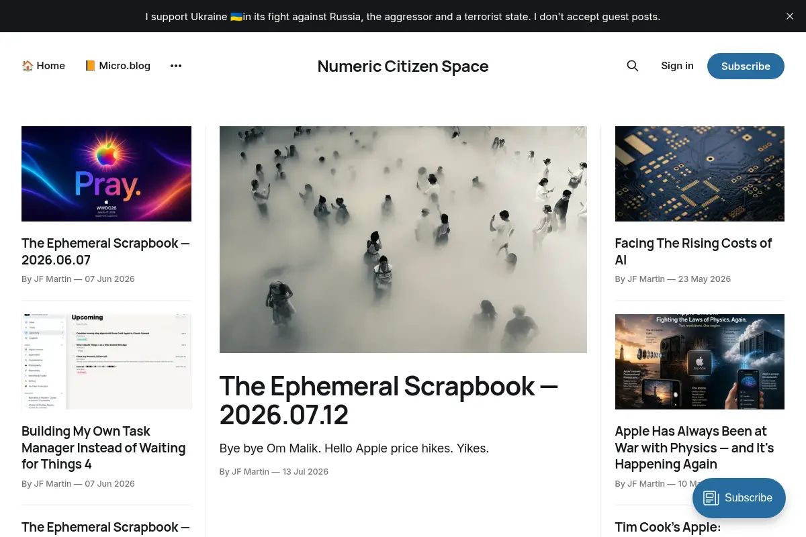Screen dimensions: 806x537
Task: Dismiss the Ukraine support banner
Action: [x=790, y=16]
